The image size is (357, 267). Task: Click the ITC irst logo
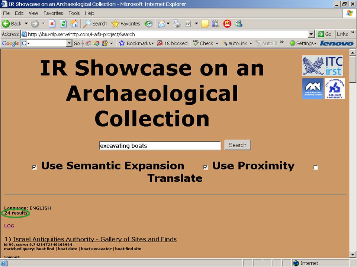[x=323, y=66]
